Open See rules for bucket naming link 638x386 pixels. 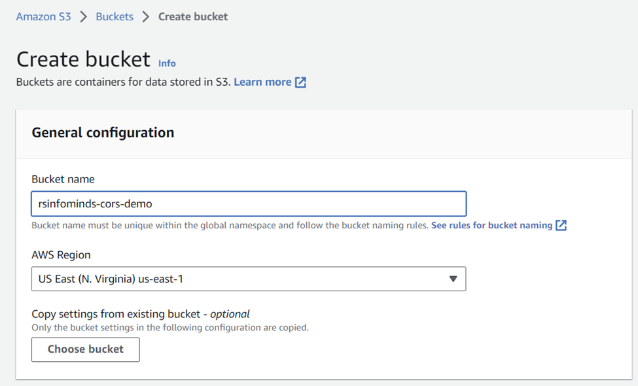491,225
